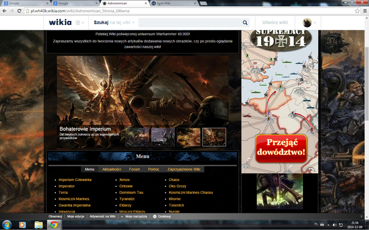Select the fourth slider thumbnail

coord(214,137)
